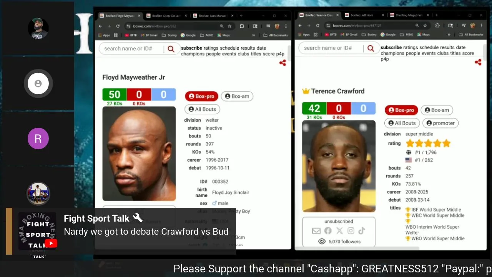The height and width of the screenshot is (277, 492).
Task: Open the Google bookmark in the Crawford window
Action: coord(388,35)
